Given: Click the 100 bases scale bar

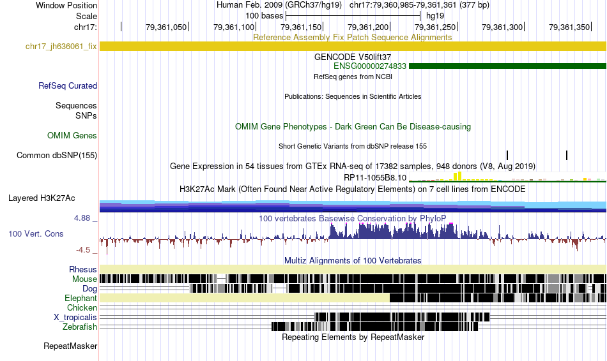Looking at the screenshot, I should 353,16.
